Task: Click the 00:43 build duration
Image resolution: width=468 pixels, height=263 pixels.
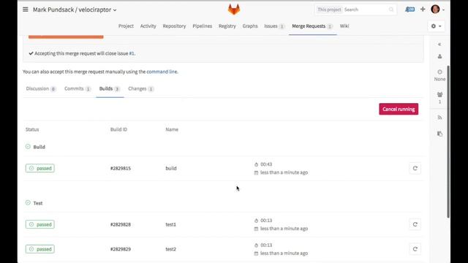Action: 266,164
